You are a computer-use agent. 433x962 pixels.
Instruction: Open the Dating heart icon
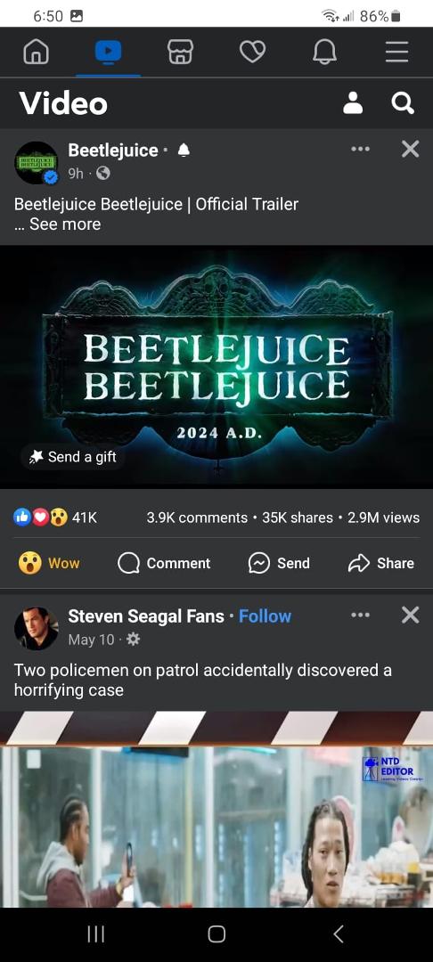point(252,53)
